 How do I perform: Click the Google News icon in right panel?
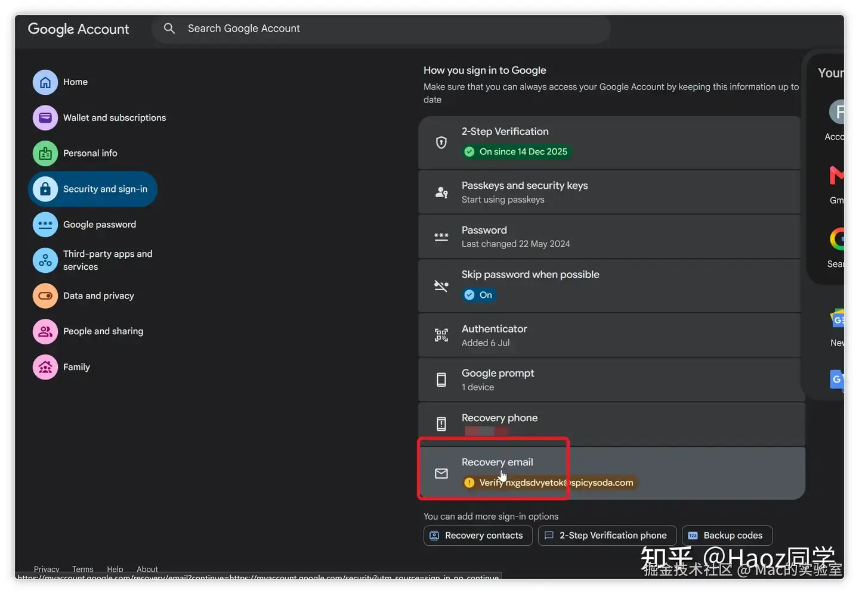coord(838,318)
